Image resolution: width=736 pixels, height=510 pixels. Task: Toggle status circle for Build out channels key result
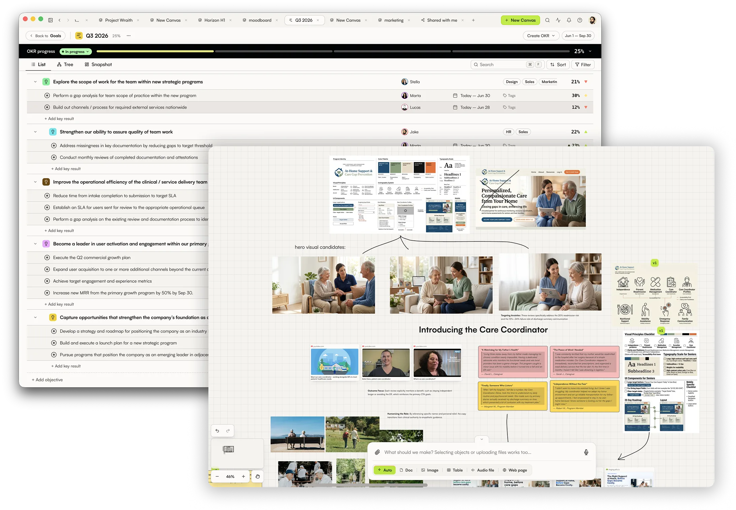pos(47,107)
